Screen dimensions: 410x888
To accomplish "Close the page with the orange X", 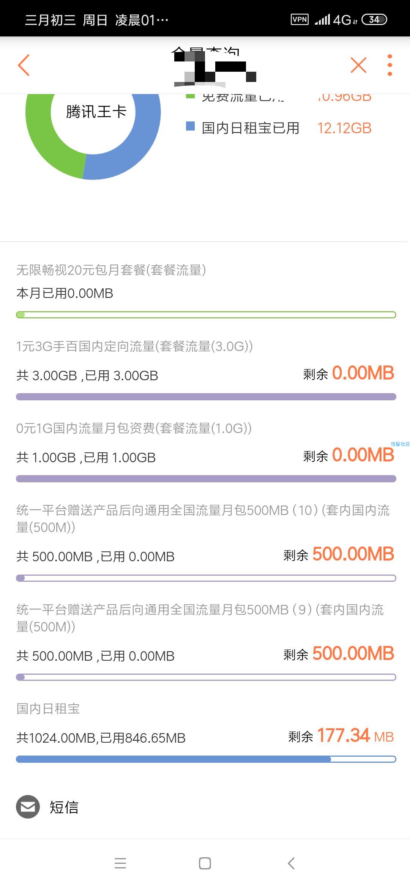I will (358, 65).
